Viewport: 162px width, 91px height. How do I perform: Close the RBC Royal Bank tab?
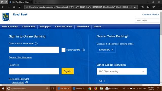(31, 2)
